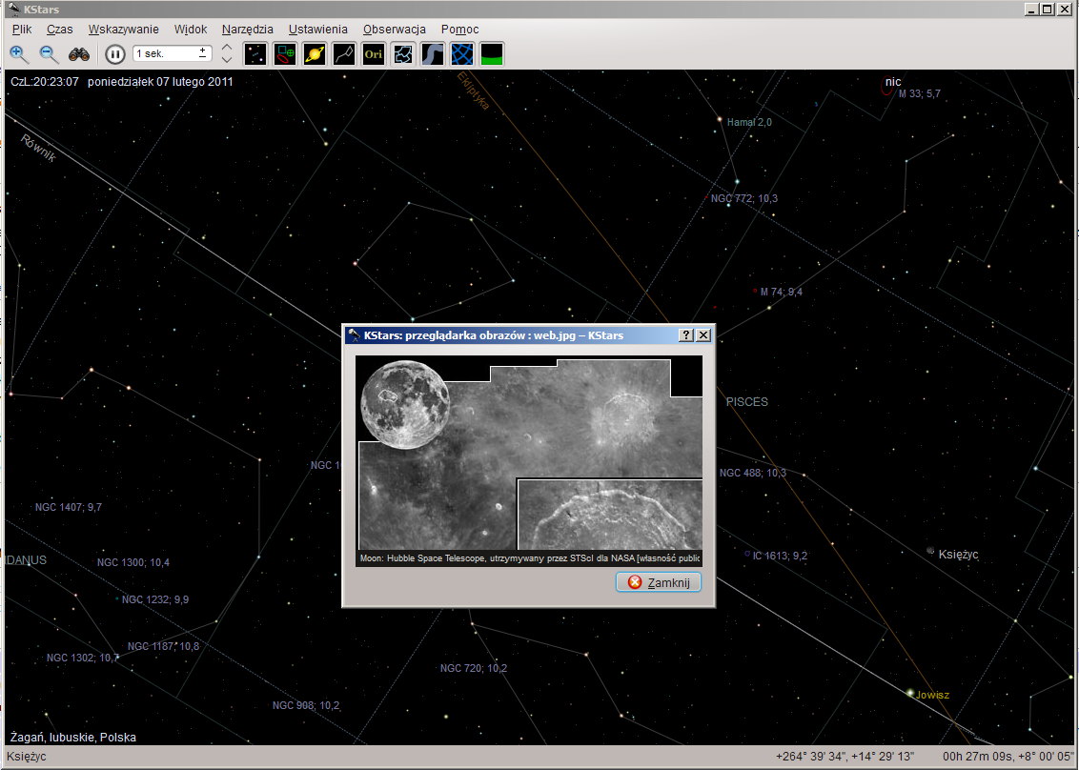Toggle the green ground horizon icon
The height and width of the screenshot is (770, 1079).
coord(492,54)
